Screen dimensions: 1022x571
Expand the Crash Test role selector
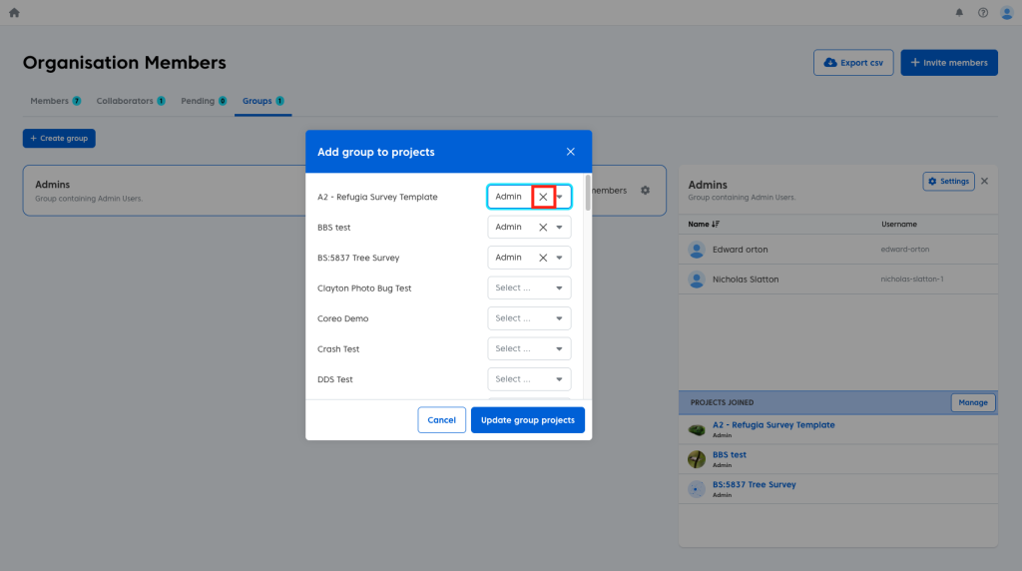point(529,349)
